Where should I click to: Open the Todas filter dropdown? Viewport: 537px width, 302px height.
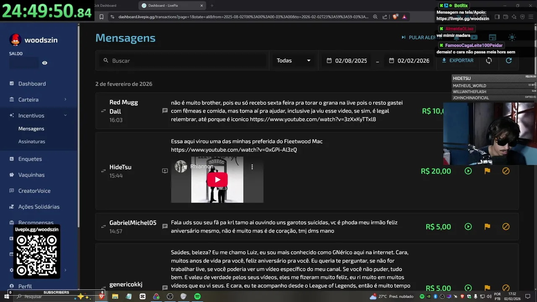pos(294,60)
